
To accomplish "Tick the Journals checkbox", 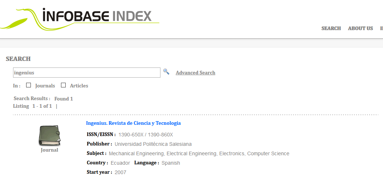I will pyautogui.click(x=29, y=85).
